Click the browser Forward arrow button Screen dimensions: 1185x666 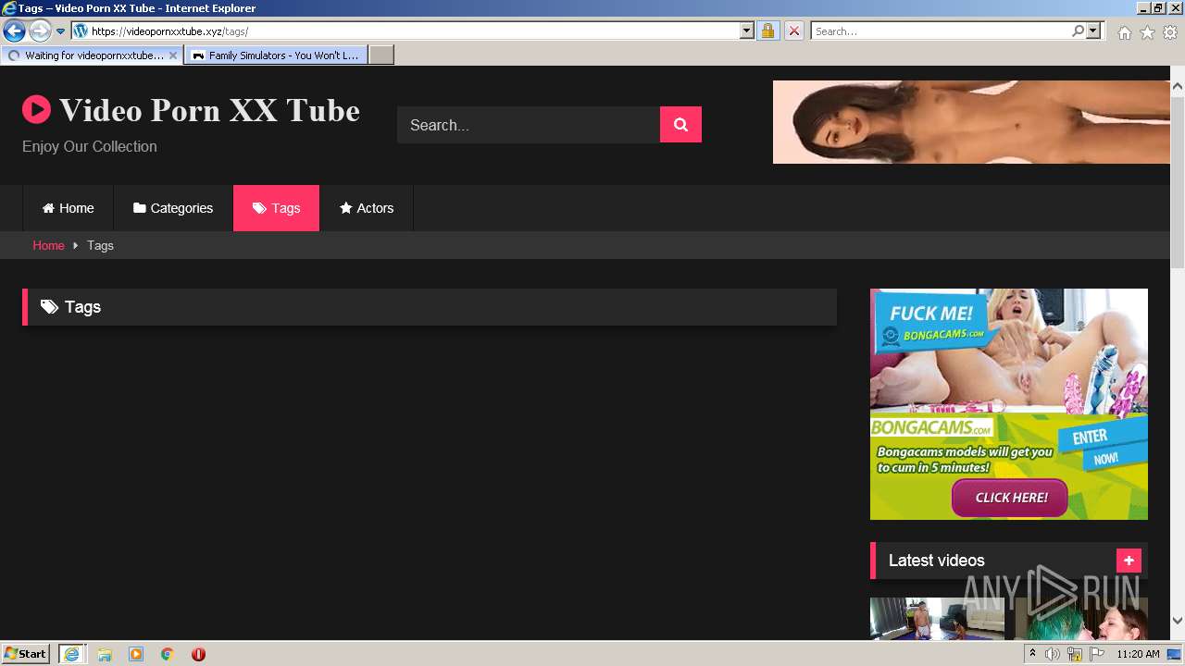pos(40,31)
